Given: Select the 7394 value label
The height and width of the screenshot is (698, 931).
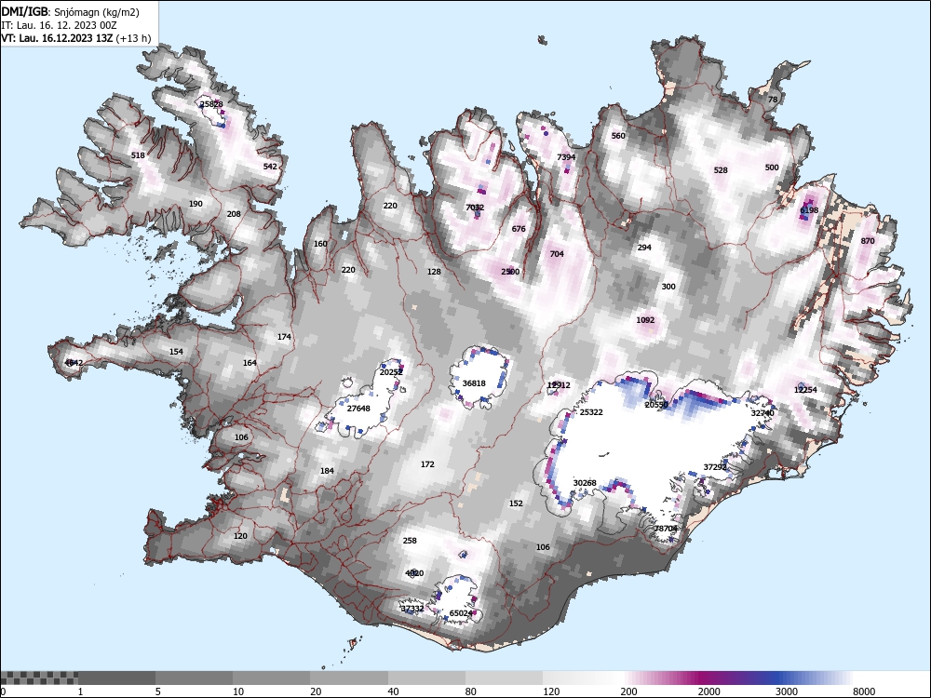Looking at the screenshot, I should pos(566,157).
